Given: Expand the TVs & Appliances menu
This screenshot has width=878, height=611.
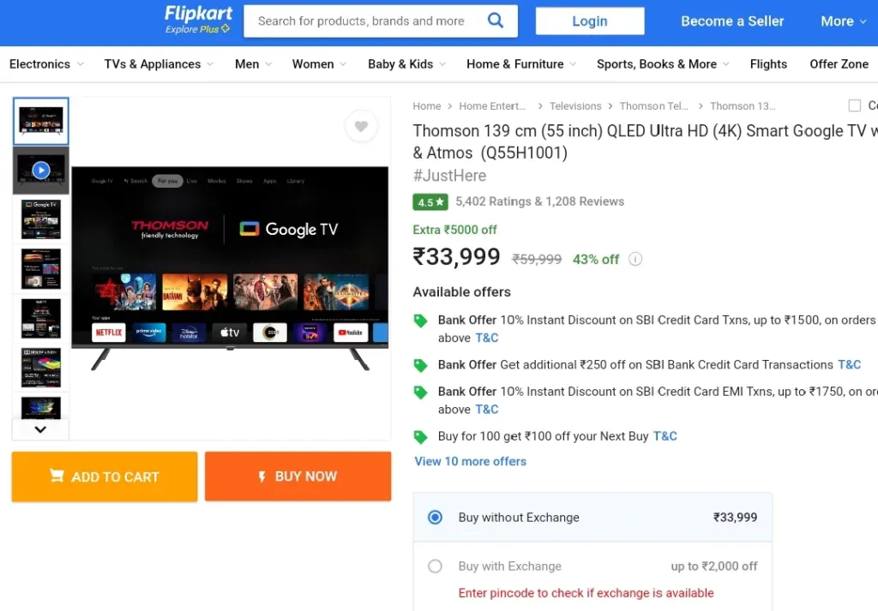Looking at the screenshot, I should coord(159,64).
